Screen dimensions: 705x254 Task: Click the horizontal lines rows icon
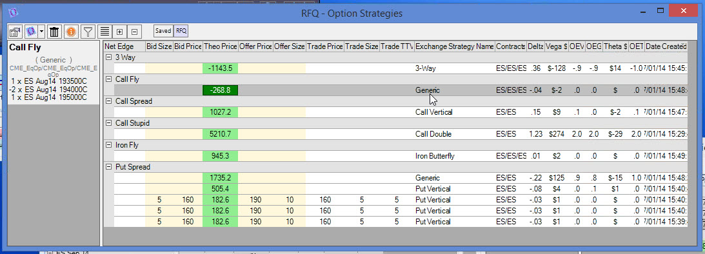(104, 32)
